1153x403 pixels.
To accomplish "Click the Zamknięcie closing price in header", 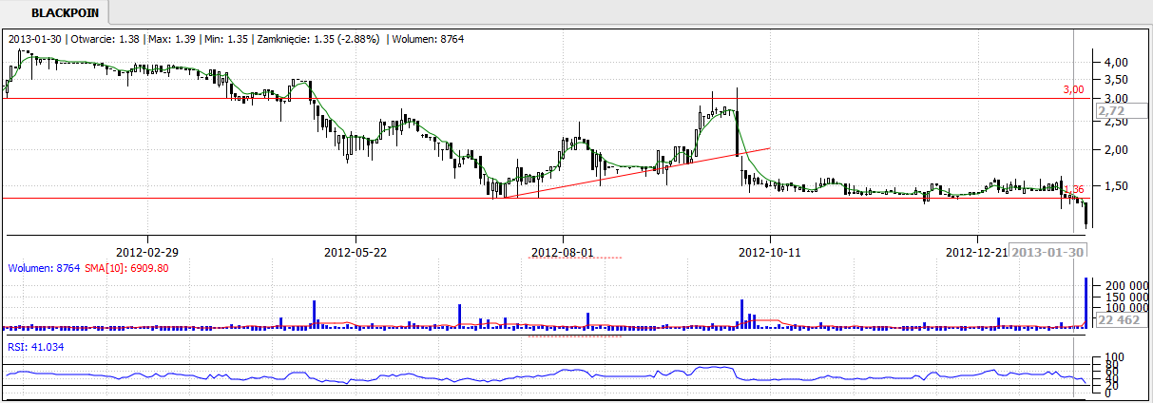I will tap(323, 39).
